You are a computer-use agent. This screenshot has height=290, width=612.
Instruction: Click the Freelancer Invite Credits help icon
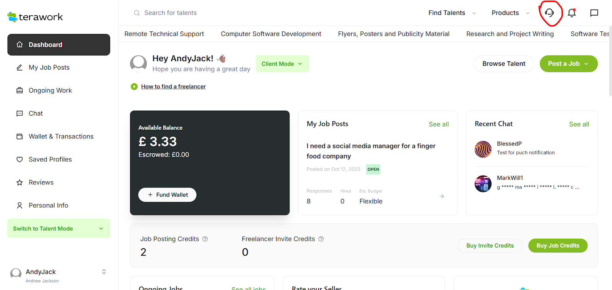(x=321, y=239)
